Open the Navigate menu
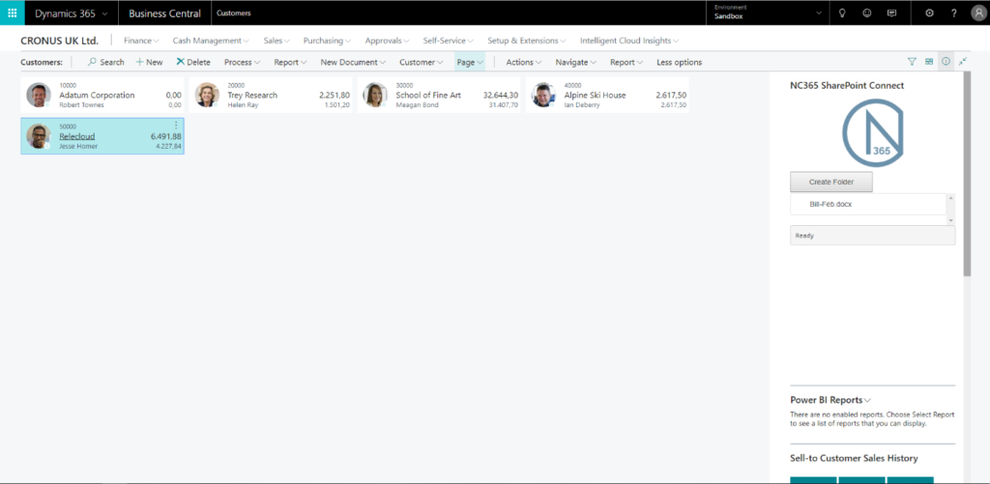 coord(576,62)
